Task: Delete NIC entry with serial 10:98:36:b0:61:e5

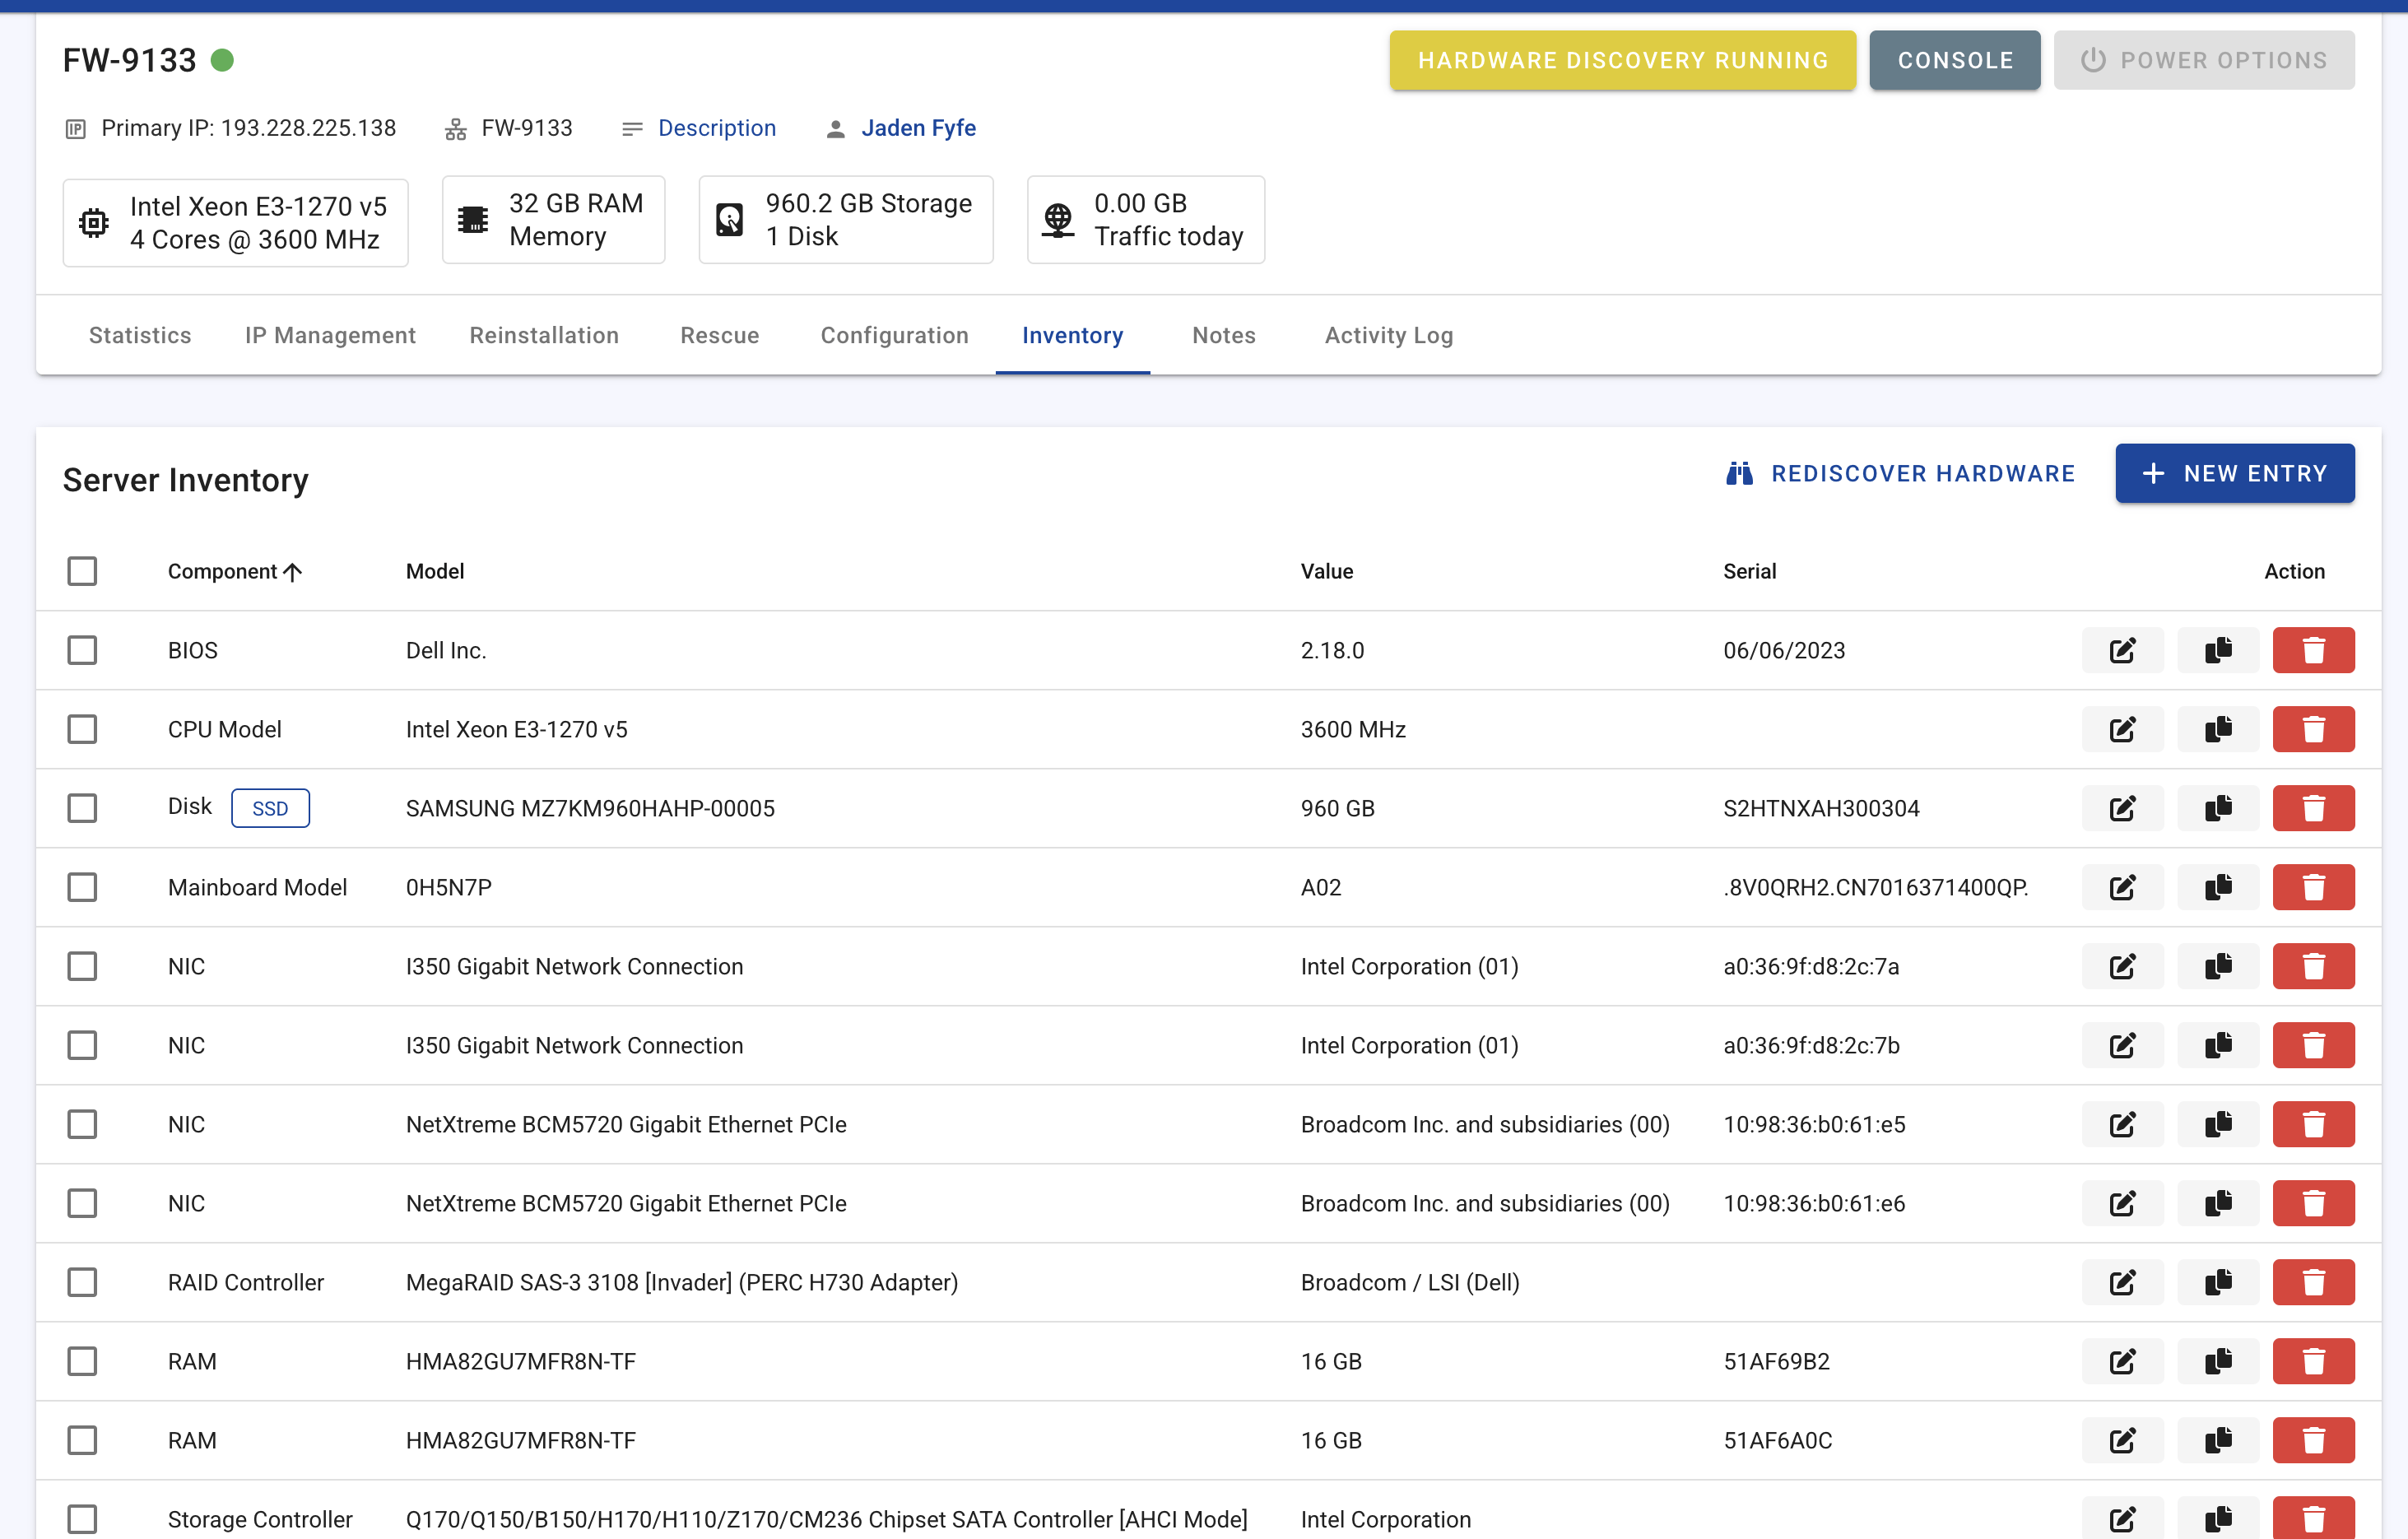Action: 2313,1124
